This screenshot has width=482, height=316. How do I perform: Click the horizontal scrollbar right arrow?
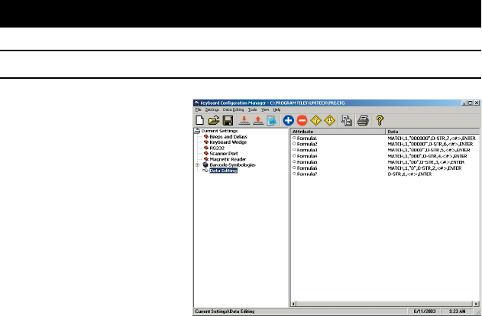click(x=476, y=304)
